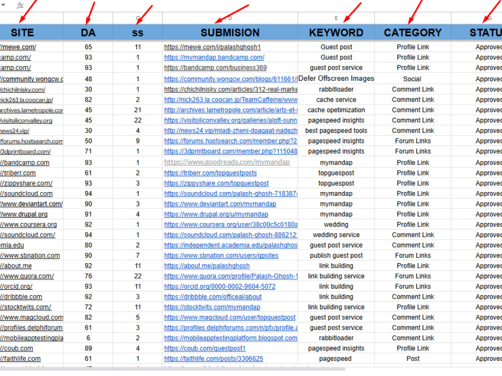502x376 pixels.
Task: Open the triberr.com/topguestposts link
Action: [210, 173]
